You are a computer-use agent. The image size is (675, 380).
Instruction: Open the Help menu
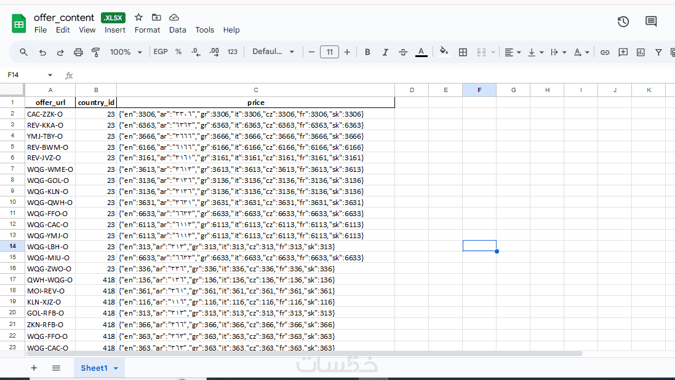(x=231, y=29)
